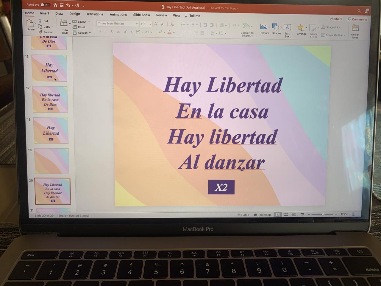Open the character spacing menu
381x286 pixels.
(x=139, y=32)
